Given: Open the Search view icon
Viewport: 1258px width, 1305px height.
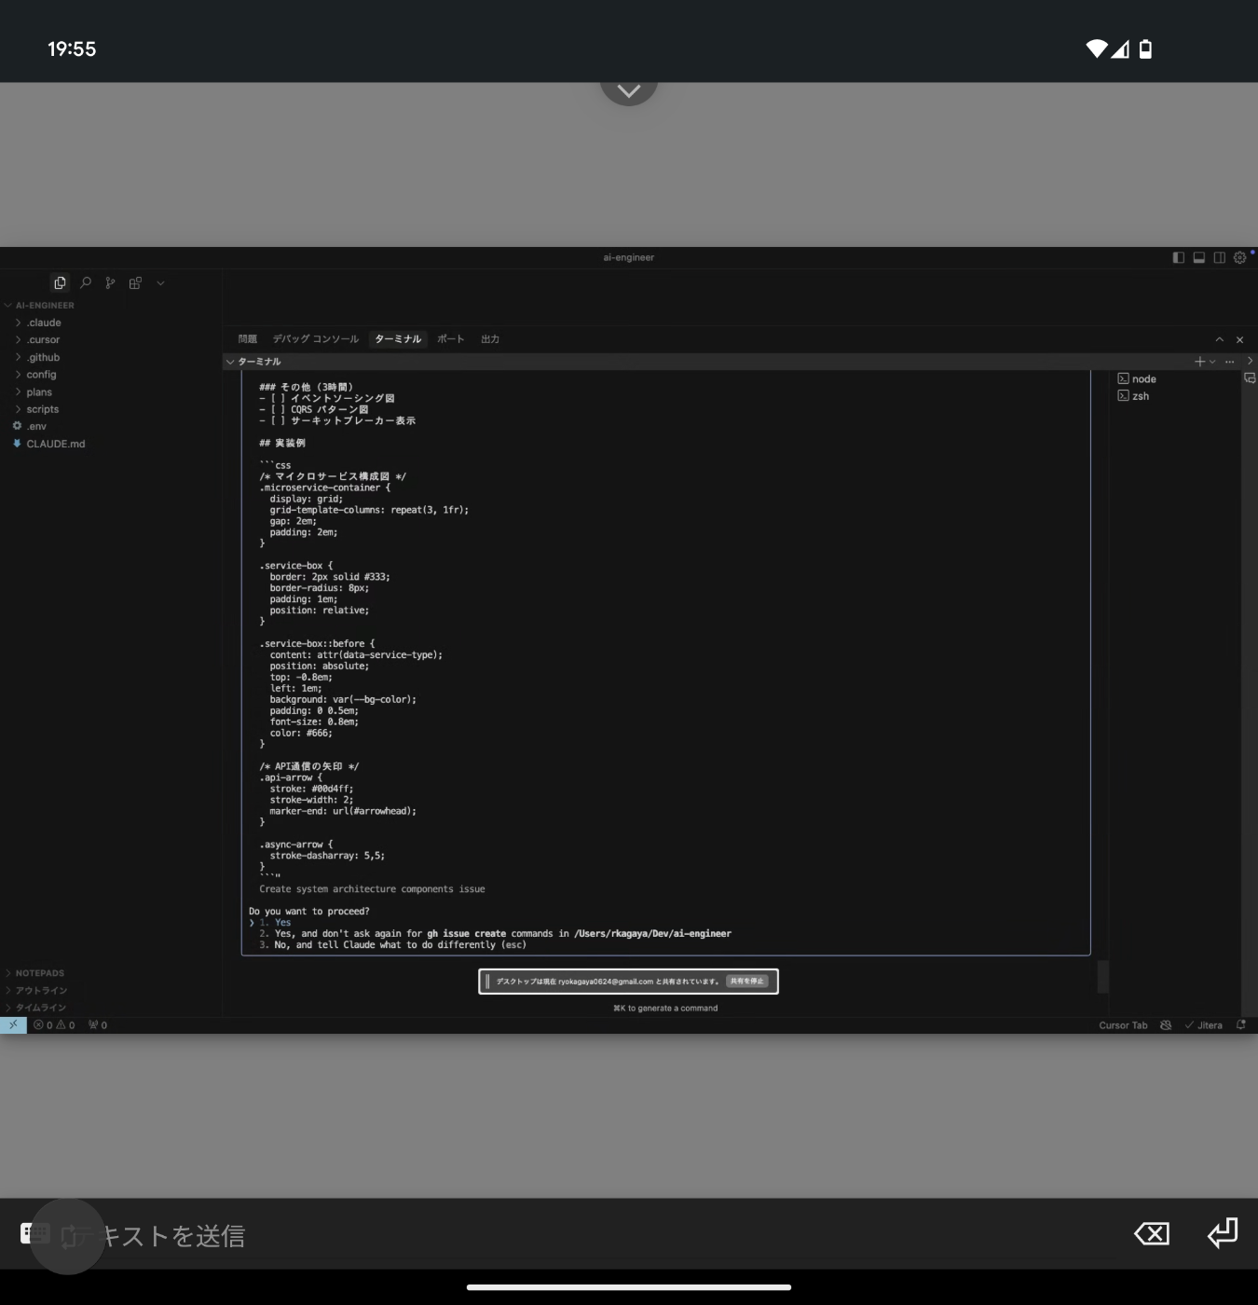Looking at the screenshot, I should point(86,282).
